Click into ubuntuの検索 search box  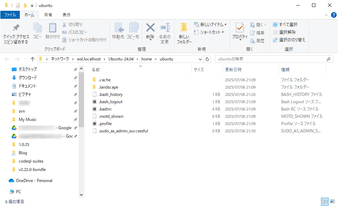coord(271,59)
